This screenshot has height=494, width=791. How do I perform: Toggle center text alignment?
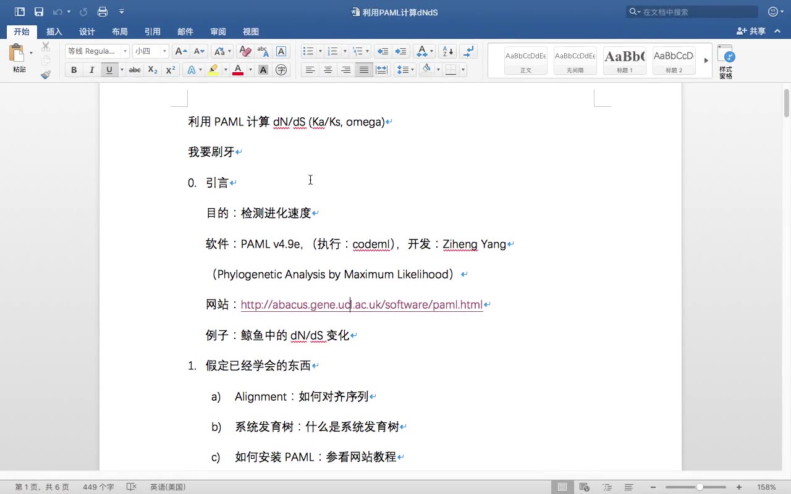(x=328, y=69)
